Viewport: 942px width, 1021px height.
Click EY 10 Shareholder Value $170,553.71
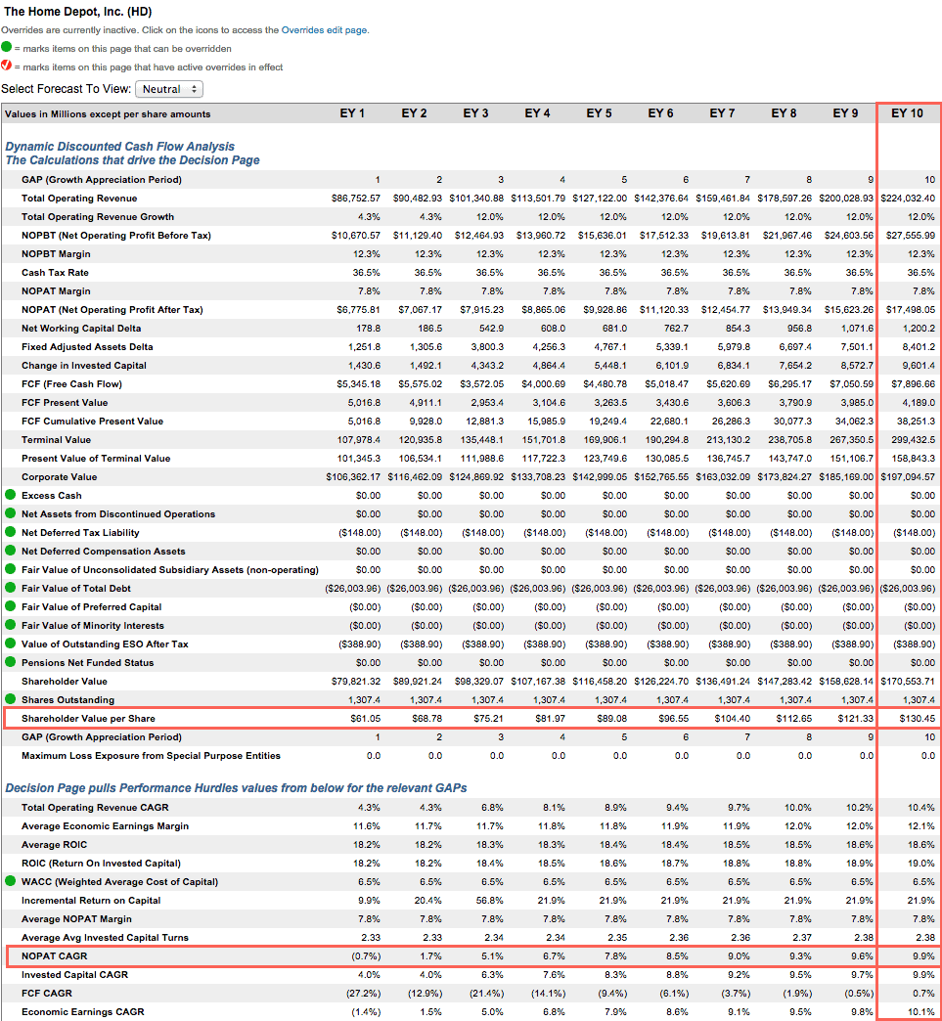pyautogui.click(x=908, y=681)
